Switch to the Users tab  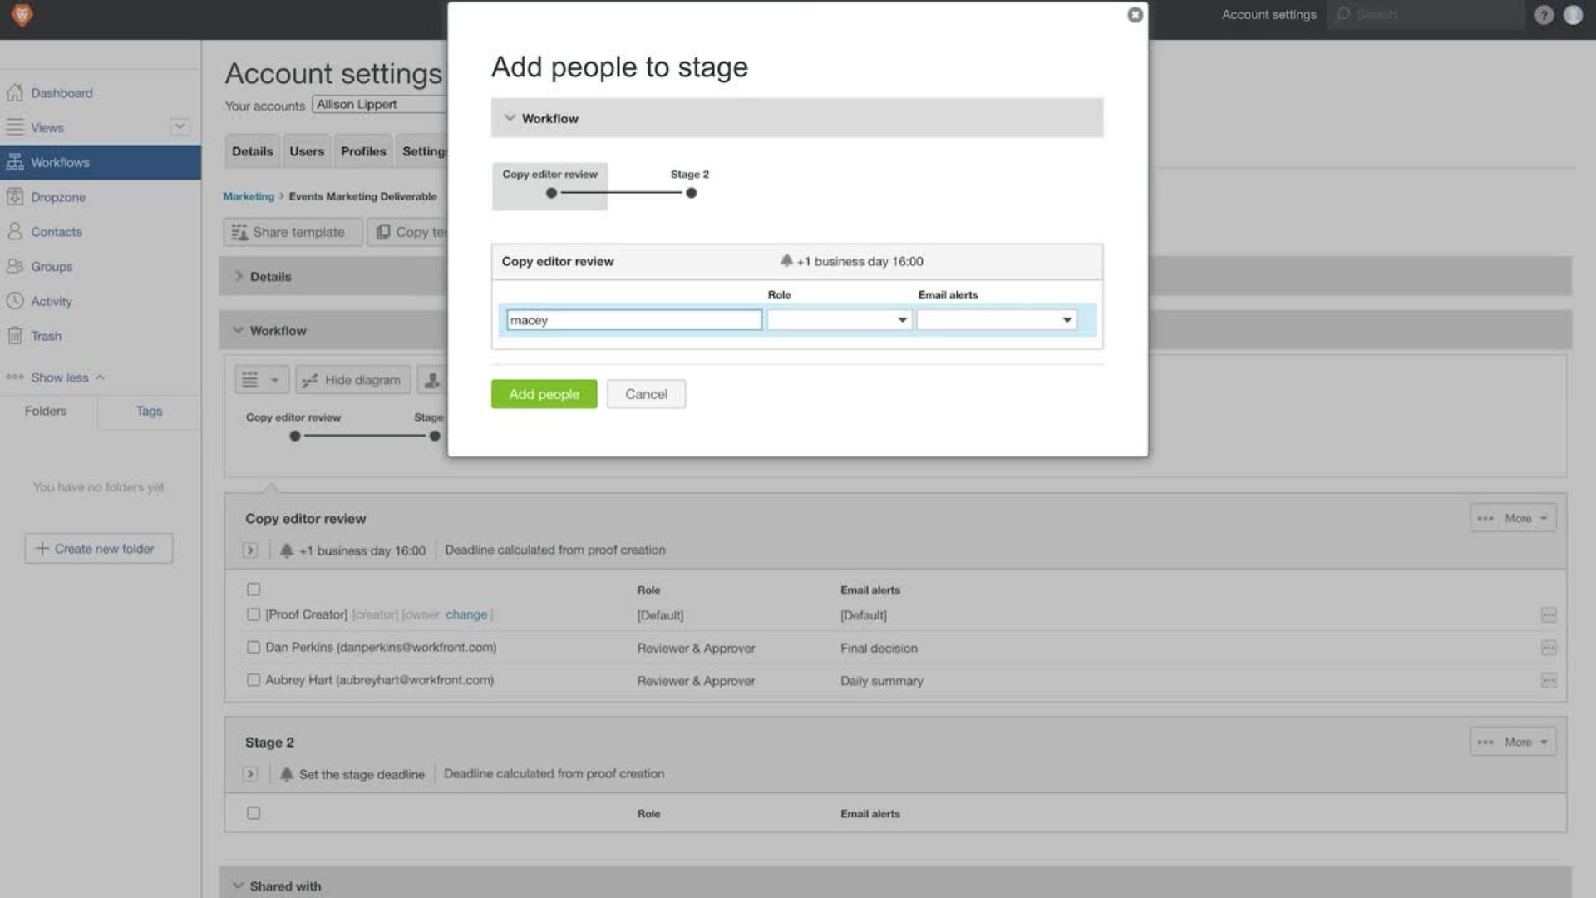tap(306, 150)
